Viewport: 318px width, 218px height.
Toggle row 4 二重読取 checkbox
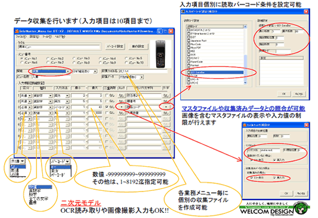(x=107, y=112)
